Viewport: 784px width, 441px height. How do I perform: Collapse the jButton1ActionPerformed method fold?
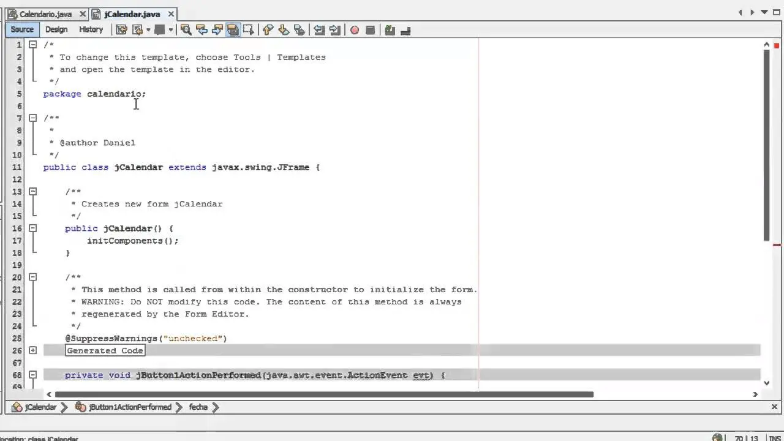click(x=32, y=375)
